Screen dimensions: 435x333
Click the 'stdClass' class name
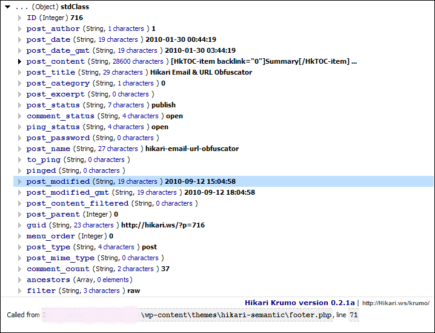pos(75,7)
